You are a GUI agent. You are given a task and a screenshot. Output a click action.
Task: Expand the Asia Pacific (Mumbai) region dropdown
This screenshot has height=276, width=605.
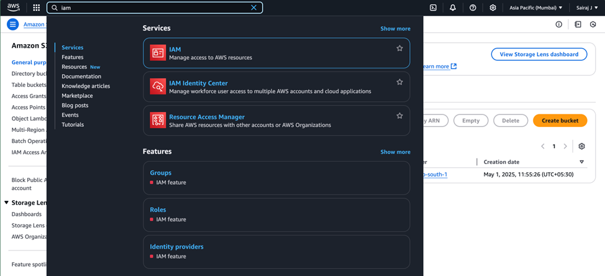pyautogui.click(x=535, y=7)
